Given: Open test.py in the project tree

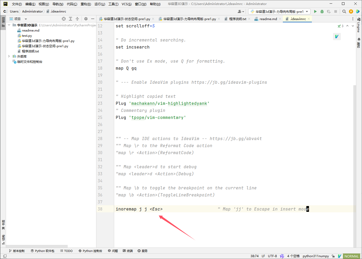Looking at the screenshot, I should (27, 36).
